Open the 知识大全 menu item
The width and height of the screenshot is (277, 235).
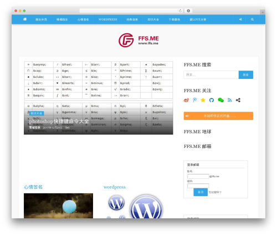(153, 19)
